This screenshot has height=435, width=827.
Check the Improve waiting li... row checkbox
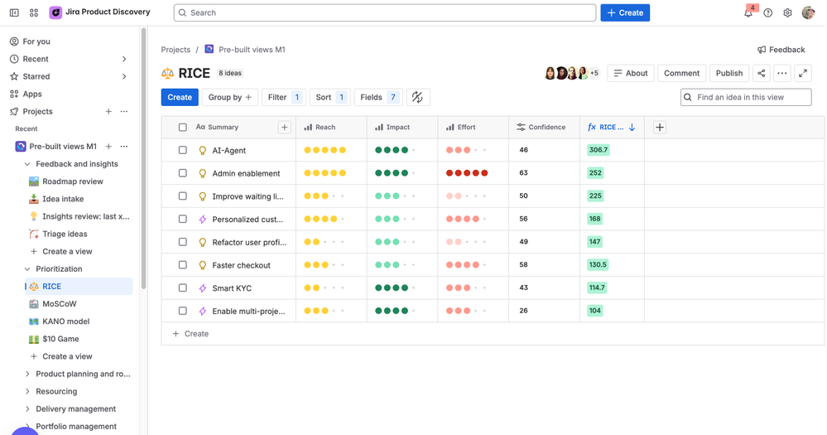182,196
